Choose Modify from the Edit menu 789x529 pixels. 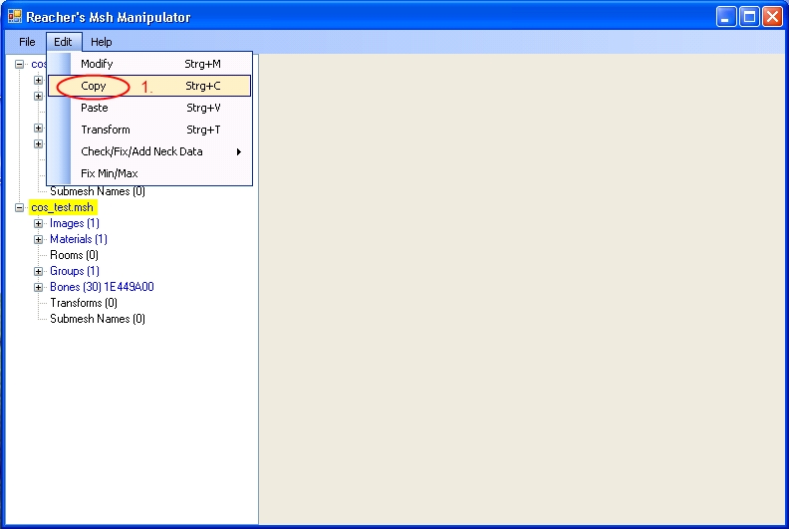[97, 64]
